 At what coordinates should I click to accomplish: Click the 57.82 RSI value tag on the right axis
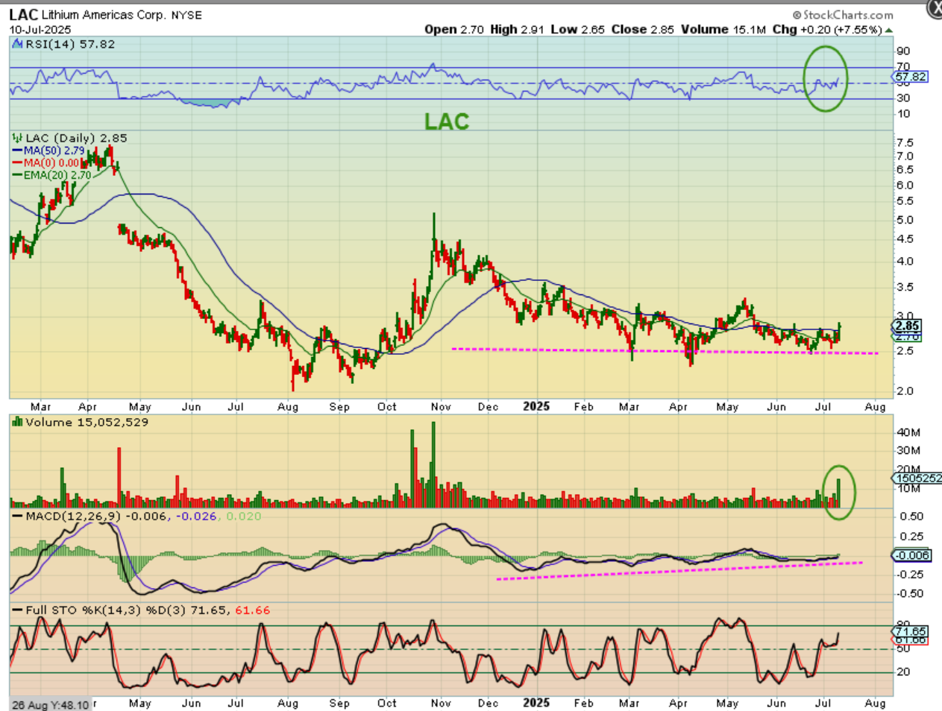pos(911,77)
